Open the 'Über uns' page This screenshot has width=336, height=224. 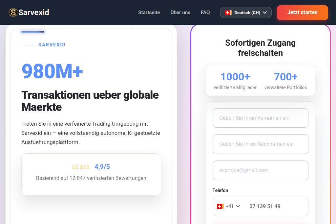pos(180,12)
